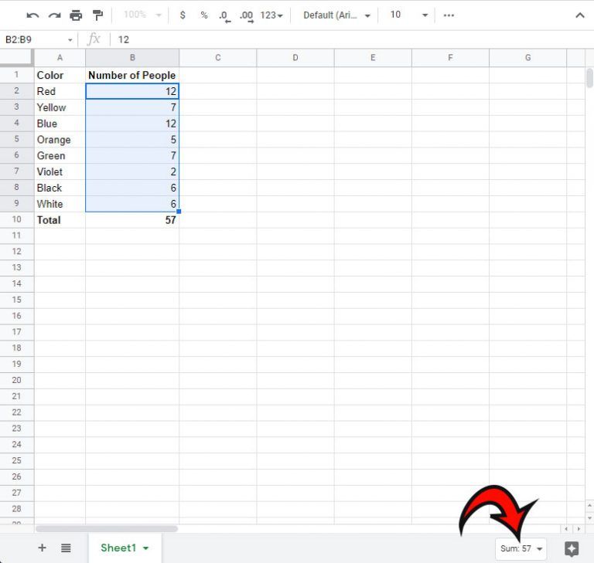Hide the menus with the up chevron
Viewport: 594px width, 563px height.
579,15
